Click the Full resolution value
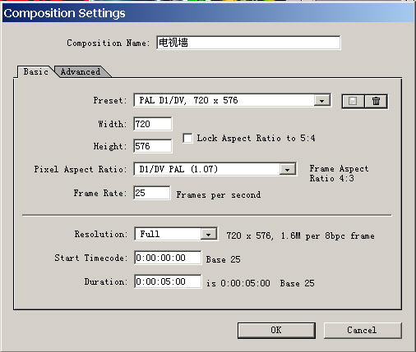 [x=150, y=234]
